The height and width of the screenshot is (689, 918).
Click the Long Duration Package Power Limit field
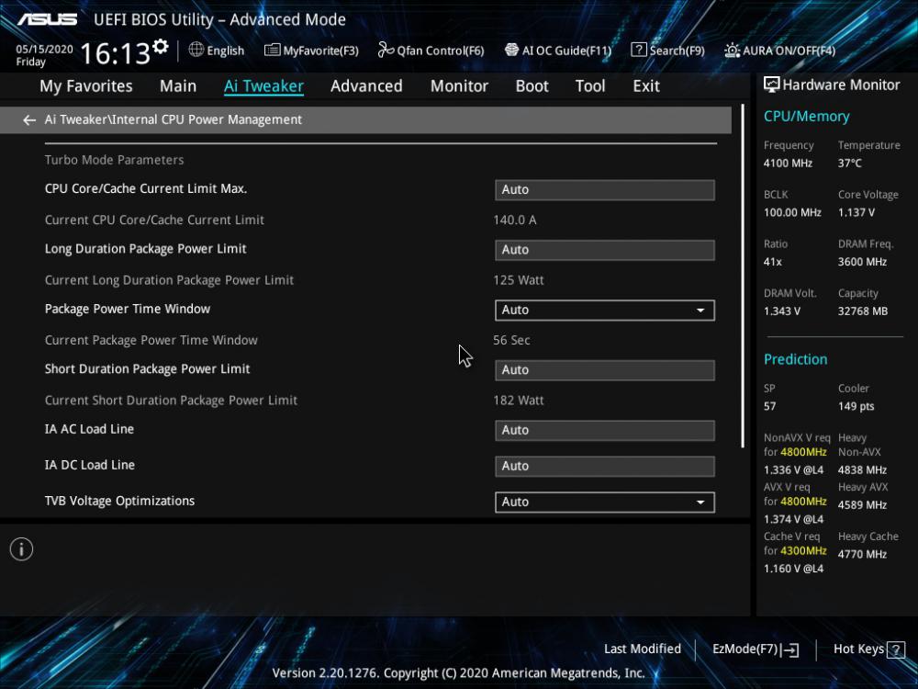[x=605, y=250]
